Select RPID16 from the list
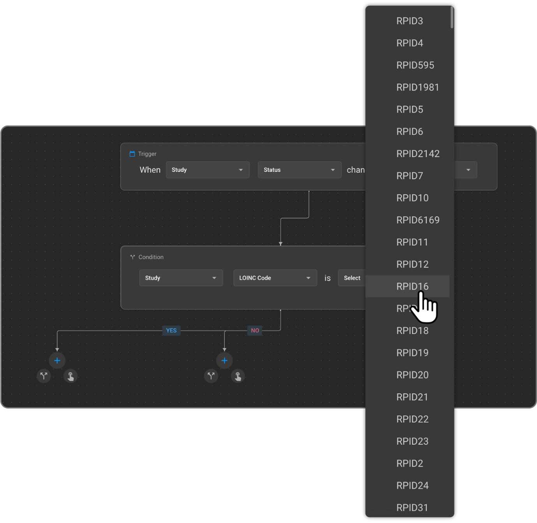The height and width of the screenshot is (523, 537). pos(412,287)
